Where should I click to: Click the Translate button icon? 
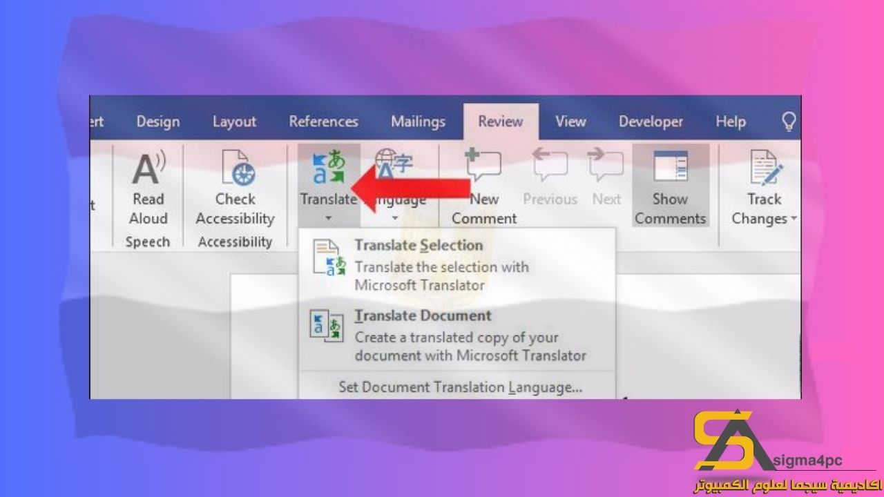[x=329, y=168]
